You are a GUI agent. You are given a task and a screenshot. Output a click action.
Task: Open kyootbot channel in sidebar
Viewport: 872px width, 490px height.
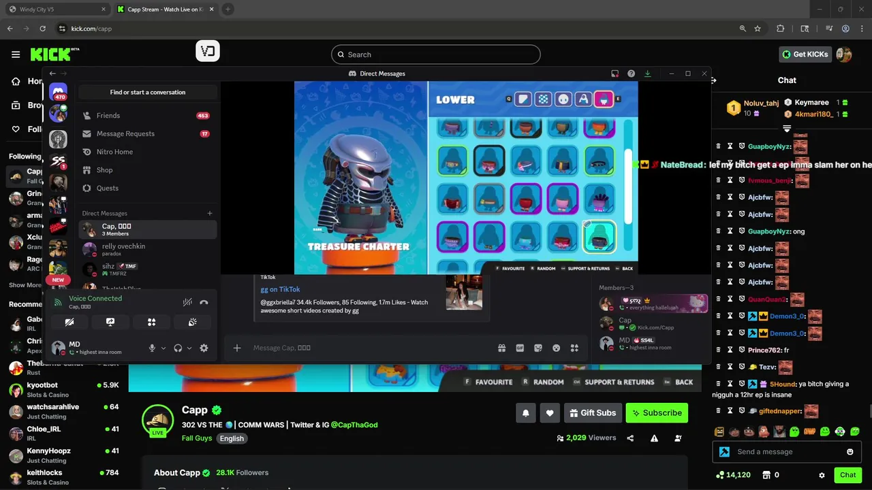click(x=64, y=389)
